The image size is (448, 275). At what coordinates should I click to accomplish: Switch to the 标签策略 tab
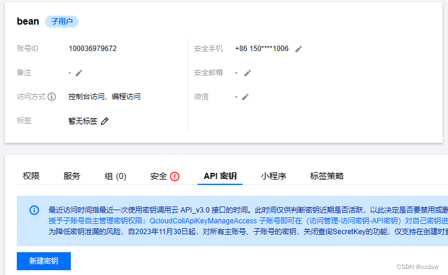(x=327, y=176)
